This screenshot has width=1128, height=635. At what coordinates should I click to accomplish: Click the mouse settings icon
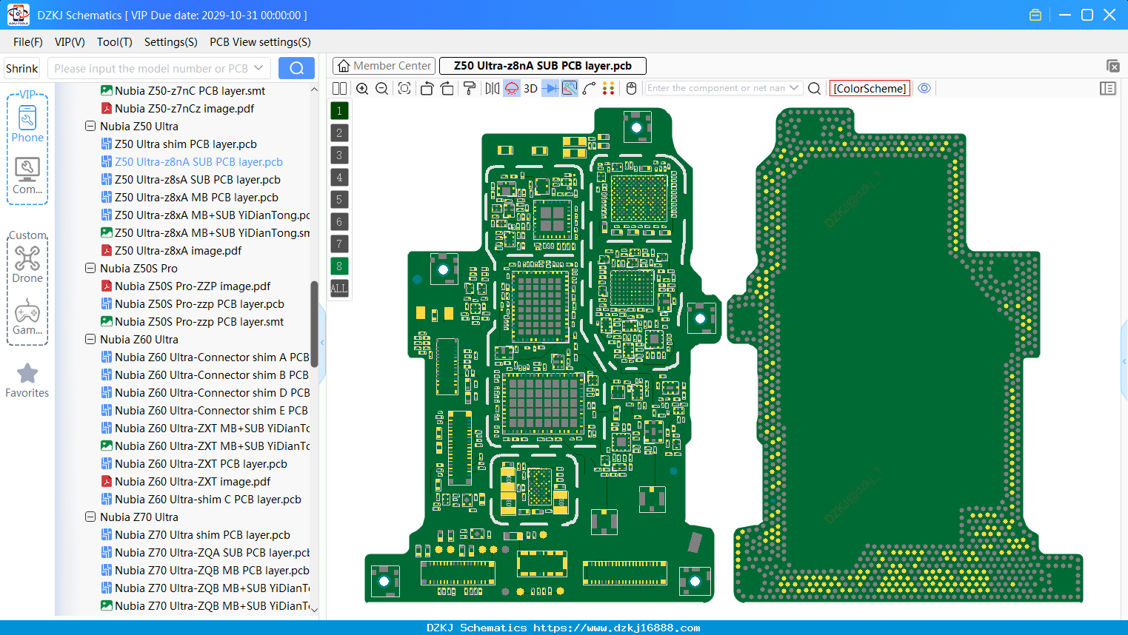631,88
